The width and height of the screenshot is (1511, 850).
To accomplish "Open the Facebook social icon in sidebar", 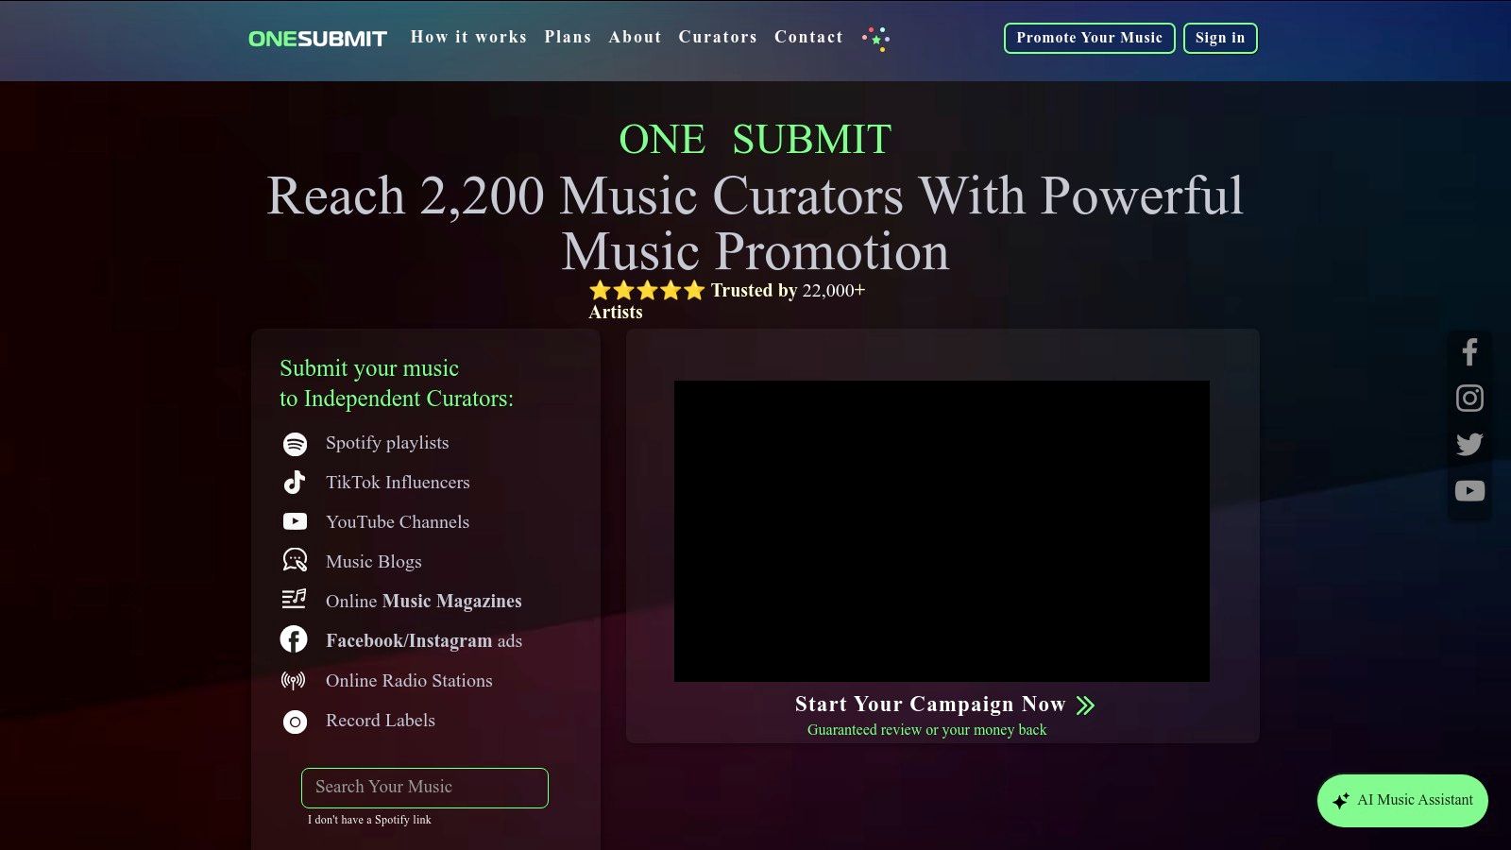I will click(x=1469, y=352).
